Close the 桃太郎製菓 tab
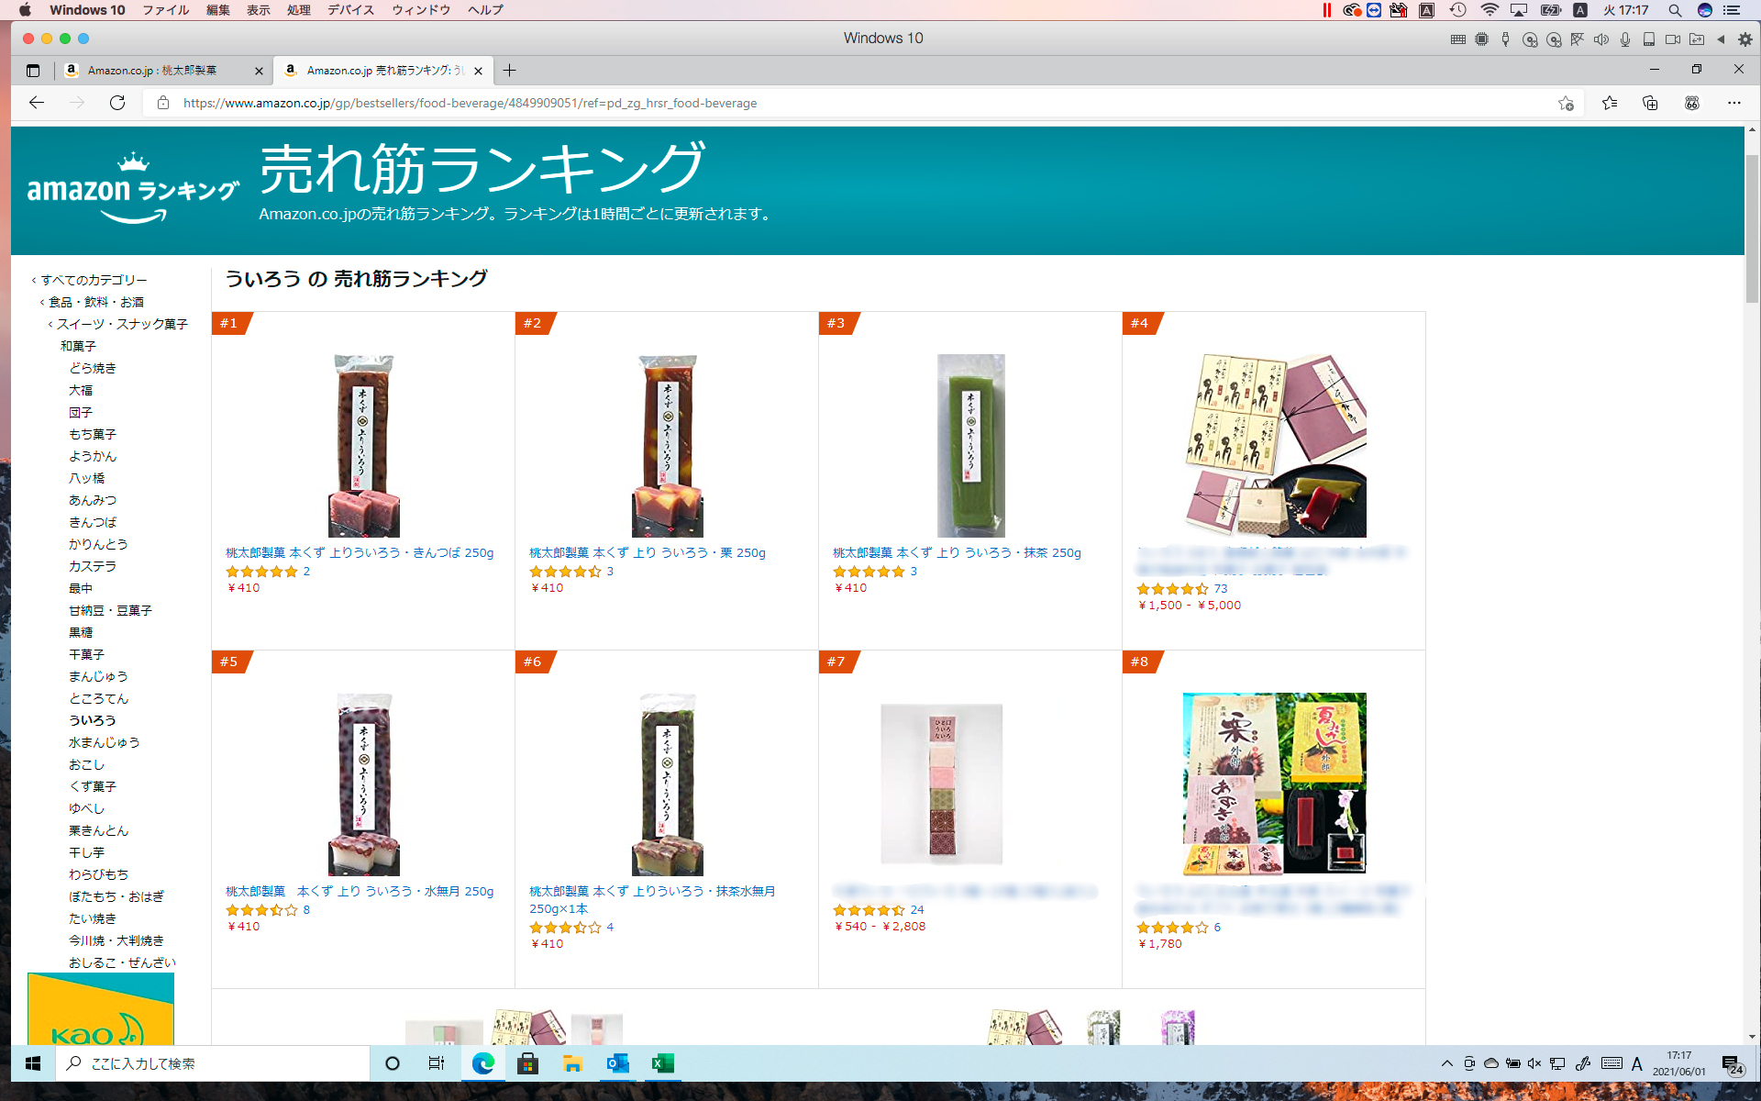 point(259,71)
